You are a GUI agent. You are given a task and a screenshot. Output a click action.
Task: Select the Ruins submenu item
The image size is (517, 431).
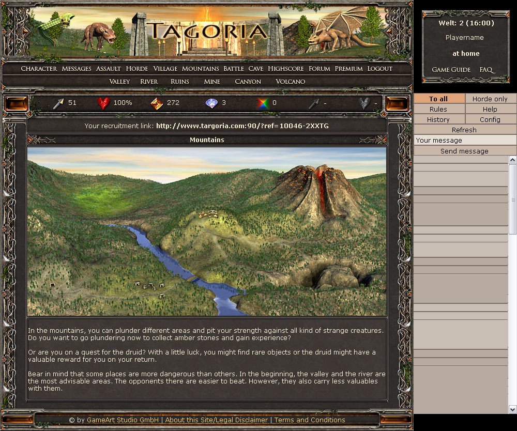[180, 81]
